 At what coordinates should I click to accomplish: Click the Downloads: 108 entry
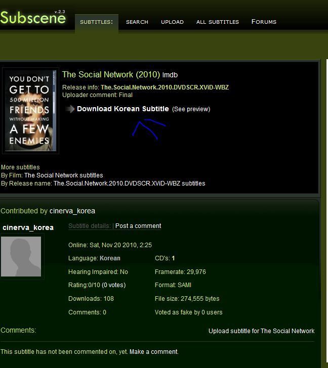[x=91, y=299]
